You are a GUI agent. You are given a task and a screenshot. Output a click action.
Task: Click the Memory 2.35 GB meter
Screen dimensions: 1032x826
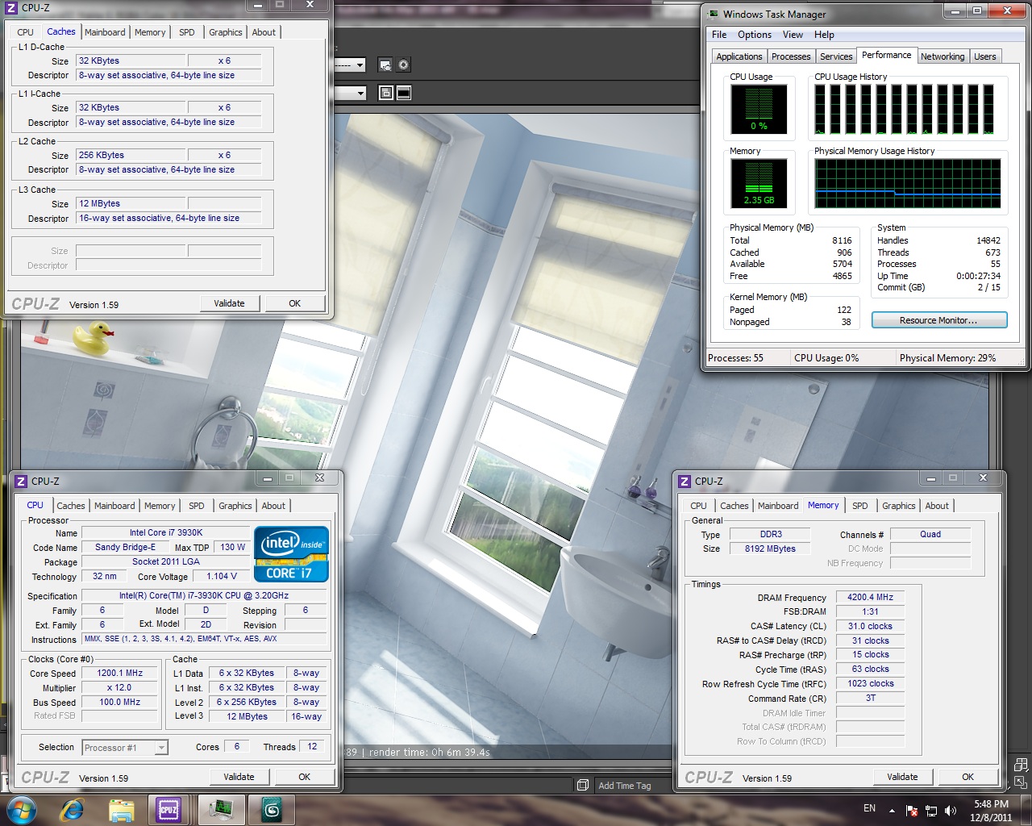759,183
